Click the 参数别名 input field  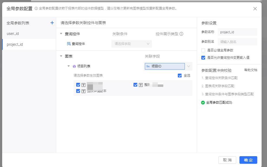pyautogui.click(x=237, y=42)
